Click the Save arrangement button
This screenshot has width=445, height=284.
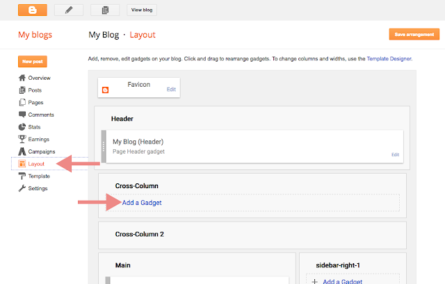(x=414, y=35)
